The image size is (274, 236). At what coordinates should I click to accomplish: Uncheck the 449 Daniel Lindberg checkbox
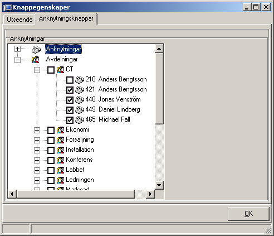point(70,110)
